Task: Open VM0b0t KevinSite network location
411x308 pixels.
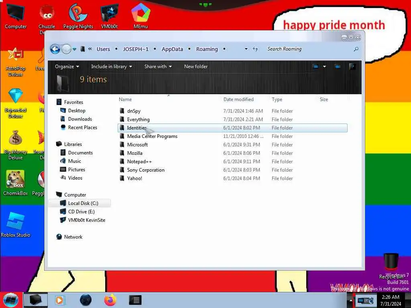Action: (87, 220)
